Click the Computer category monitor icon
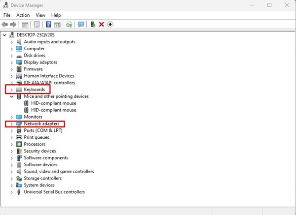The height and width of the screenshot is (215, 296). (x=19, y=49)
